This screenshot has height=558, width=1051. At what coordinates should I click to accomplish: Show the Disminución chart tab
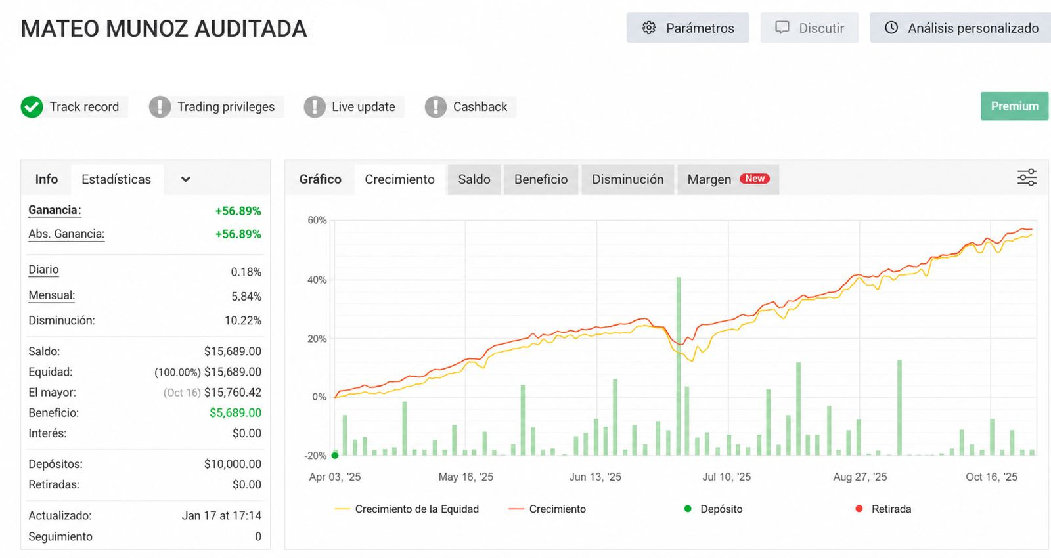coord(627,179)
